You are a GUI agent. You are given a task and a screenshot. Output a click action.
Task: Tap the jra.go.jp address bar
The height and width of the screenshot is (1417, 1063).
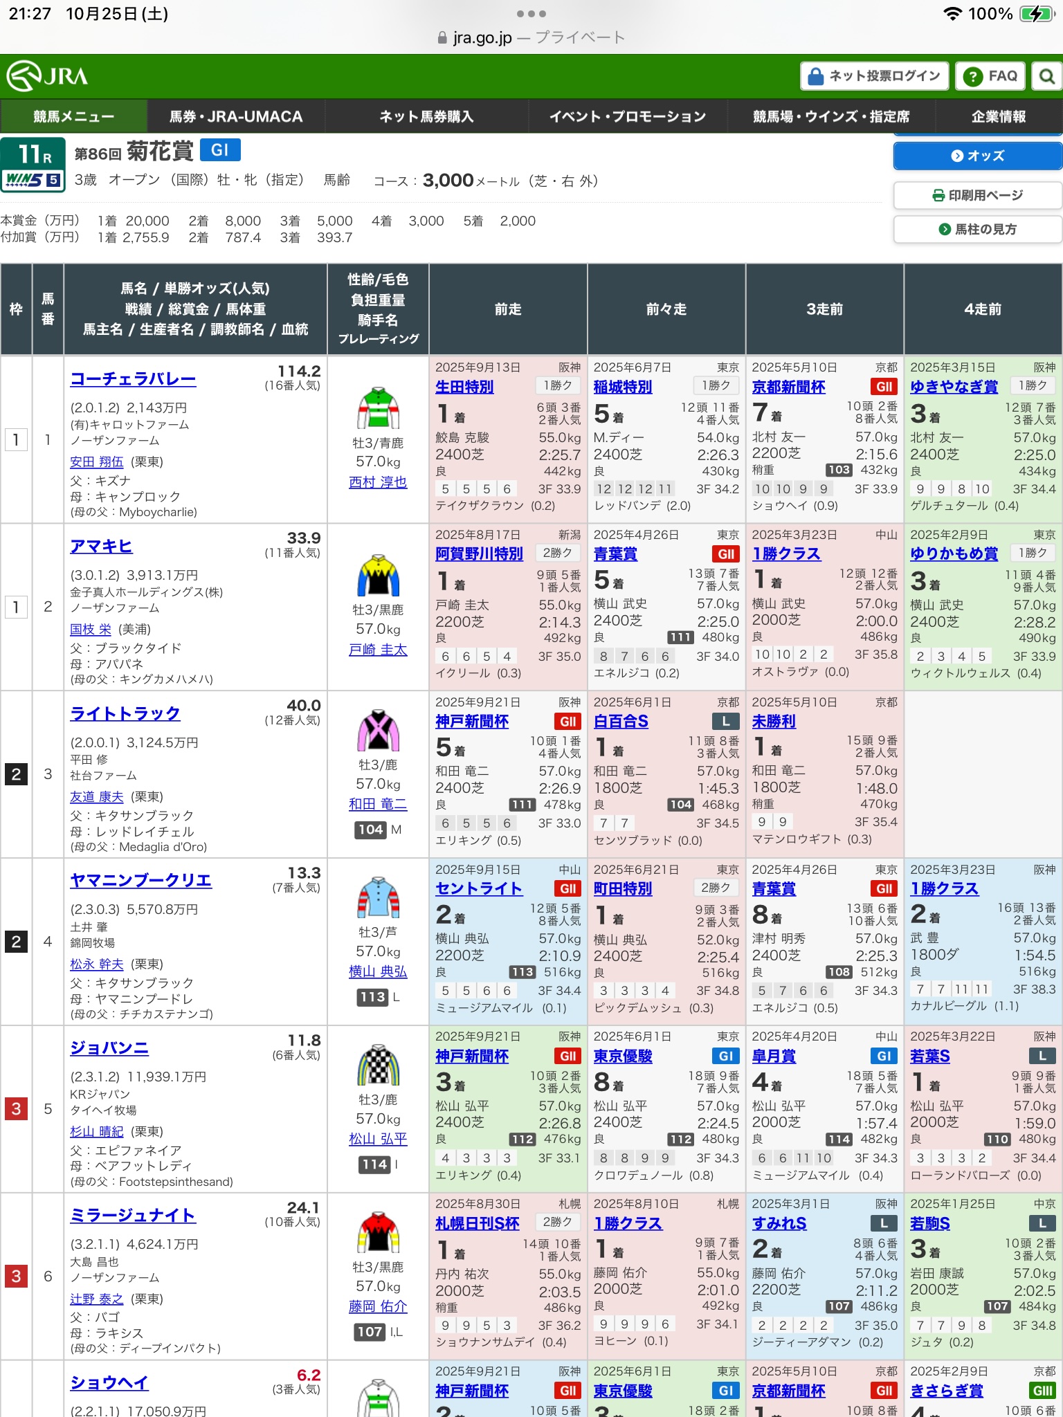(x=531, y=37)
